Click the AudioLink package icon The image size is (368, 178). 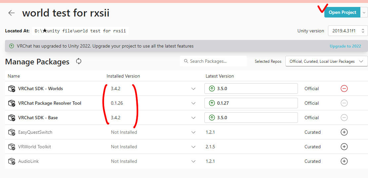(12, 161)
